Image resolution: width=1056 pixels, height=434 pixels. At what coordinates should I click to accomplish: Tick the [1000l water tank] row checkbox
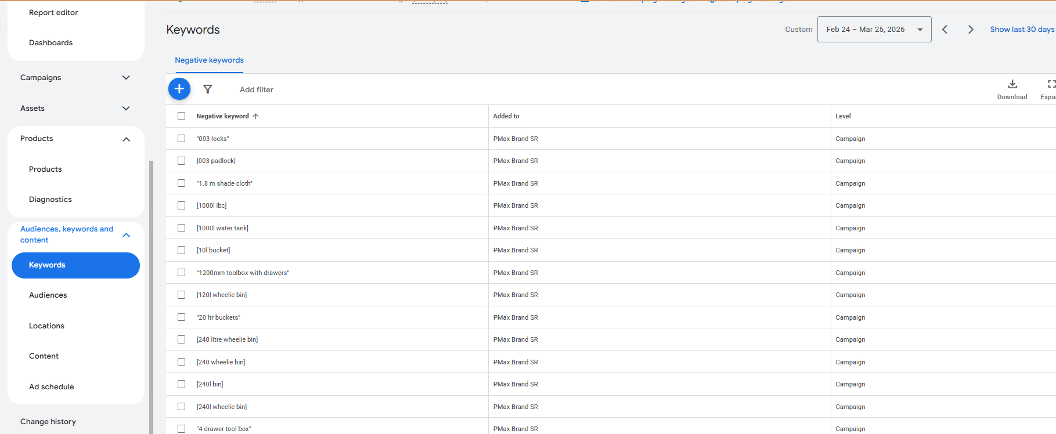[x=182, y=228]
